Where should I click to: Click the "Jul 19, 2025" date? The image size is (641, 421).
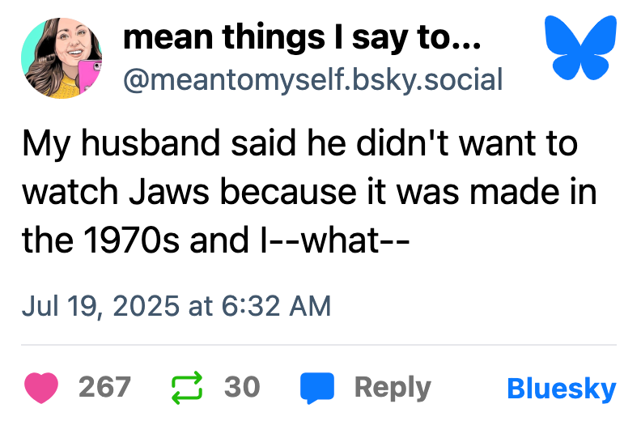click(x=102, y=306)
